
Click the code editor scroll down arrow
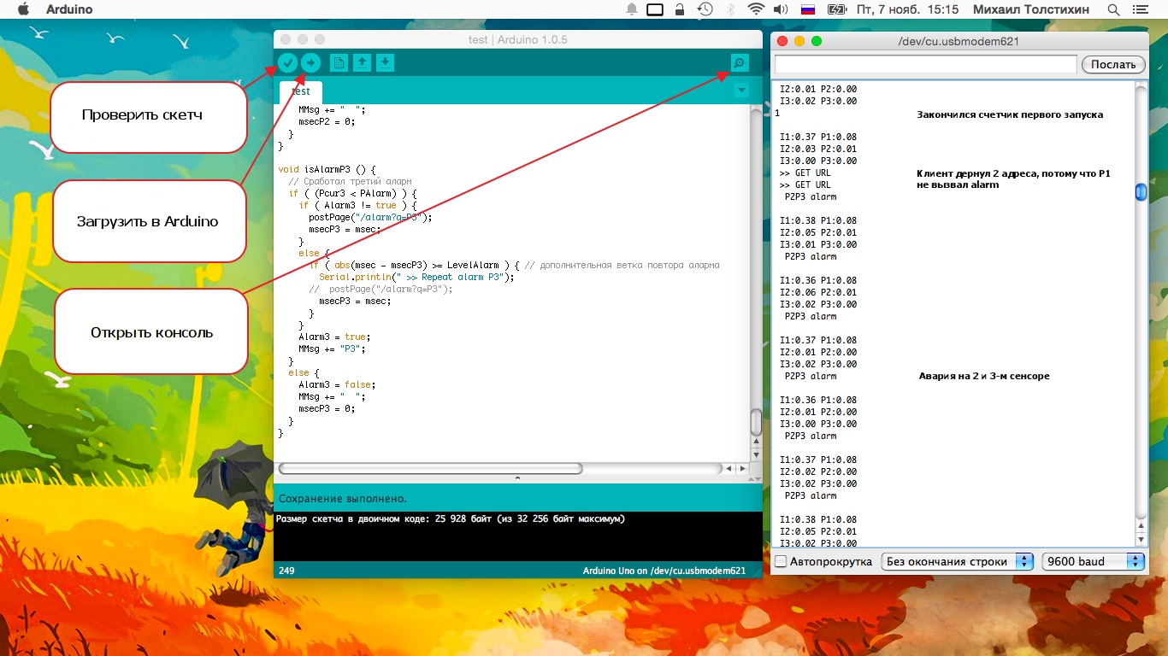pos(756,454)
